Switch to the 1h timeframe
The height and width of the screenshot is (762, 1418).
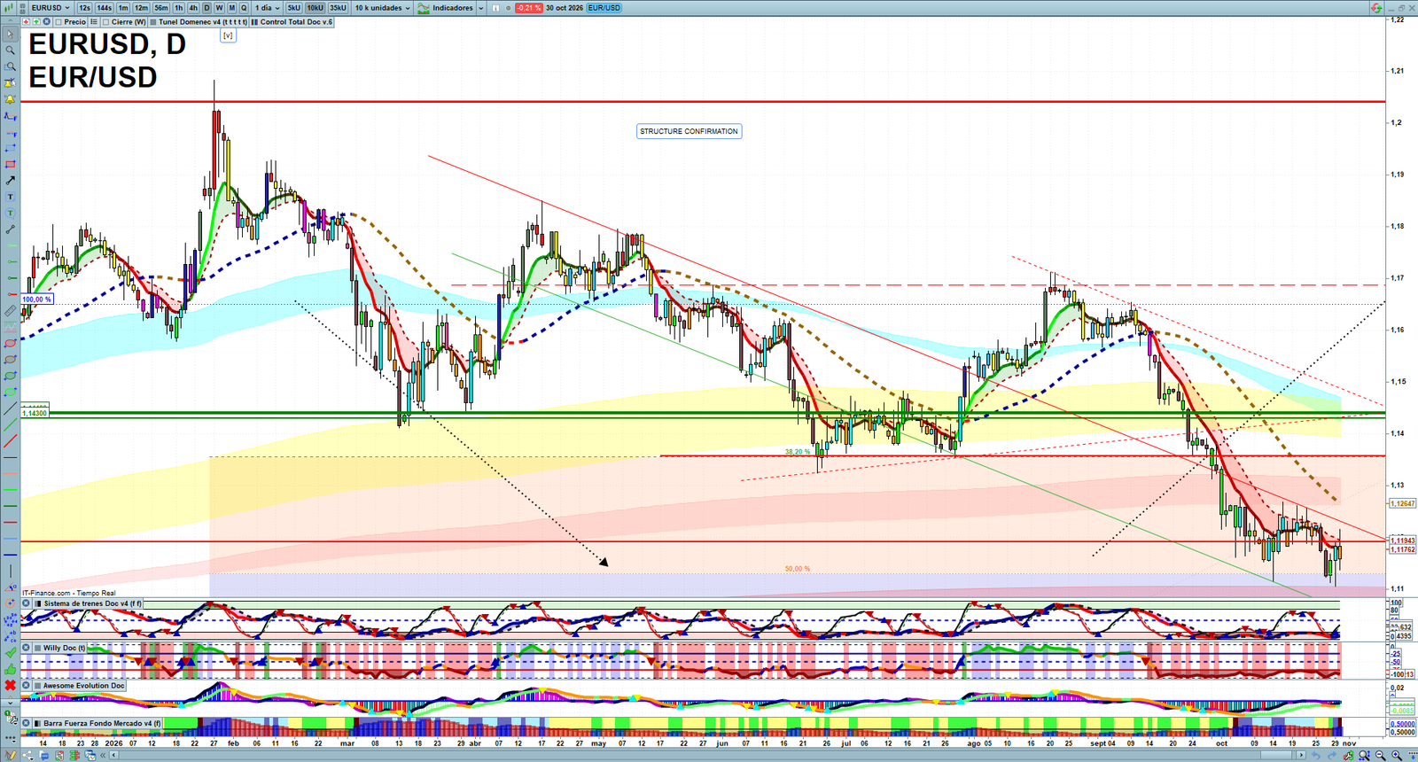pyautogui.click(x=179, y=8)
